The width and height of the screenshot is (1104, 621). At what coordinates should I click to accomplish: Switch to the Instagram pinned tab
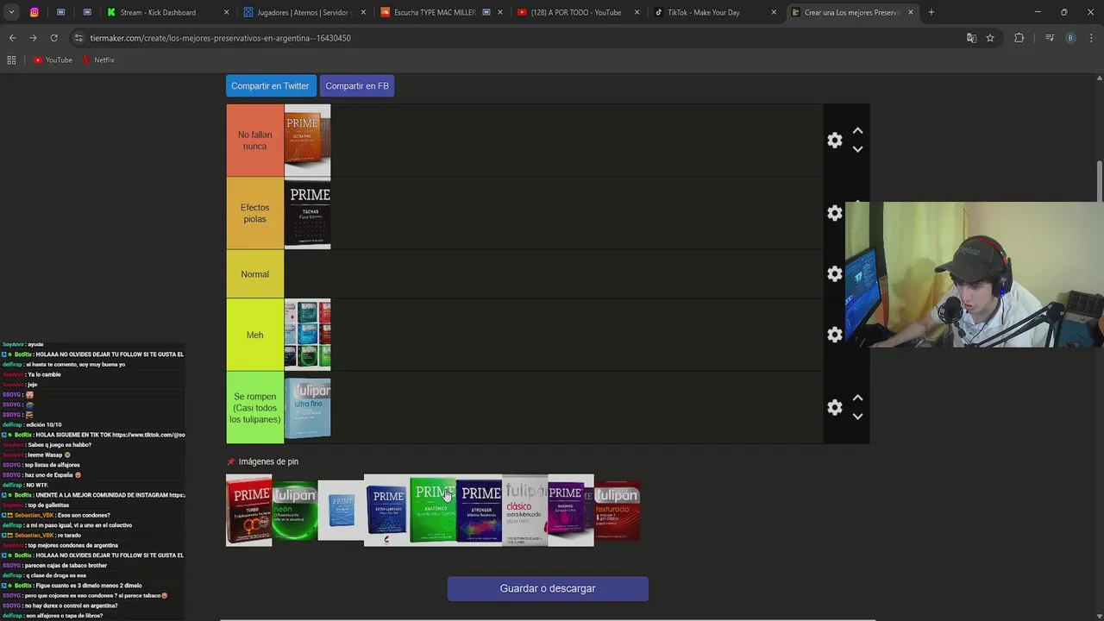click(x=34, y=12)
